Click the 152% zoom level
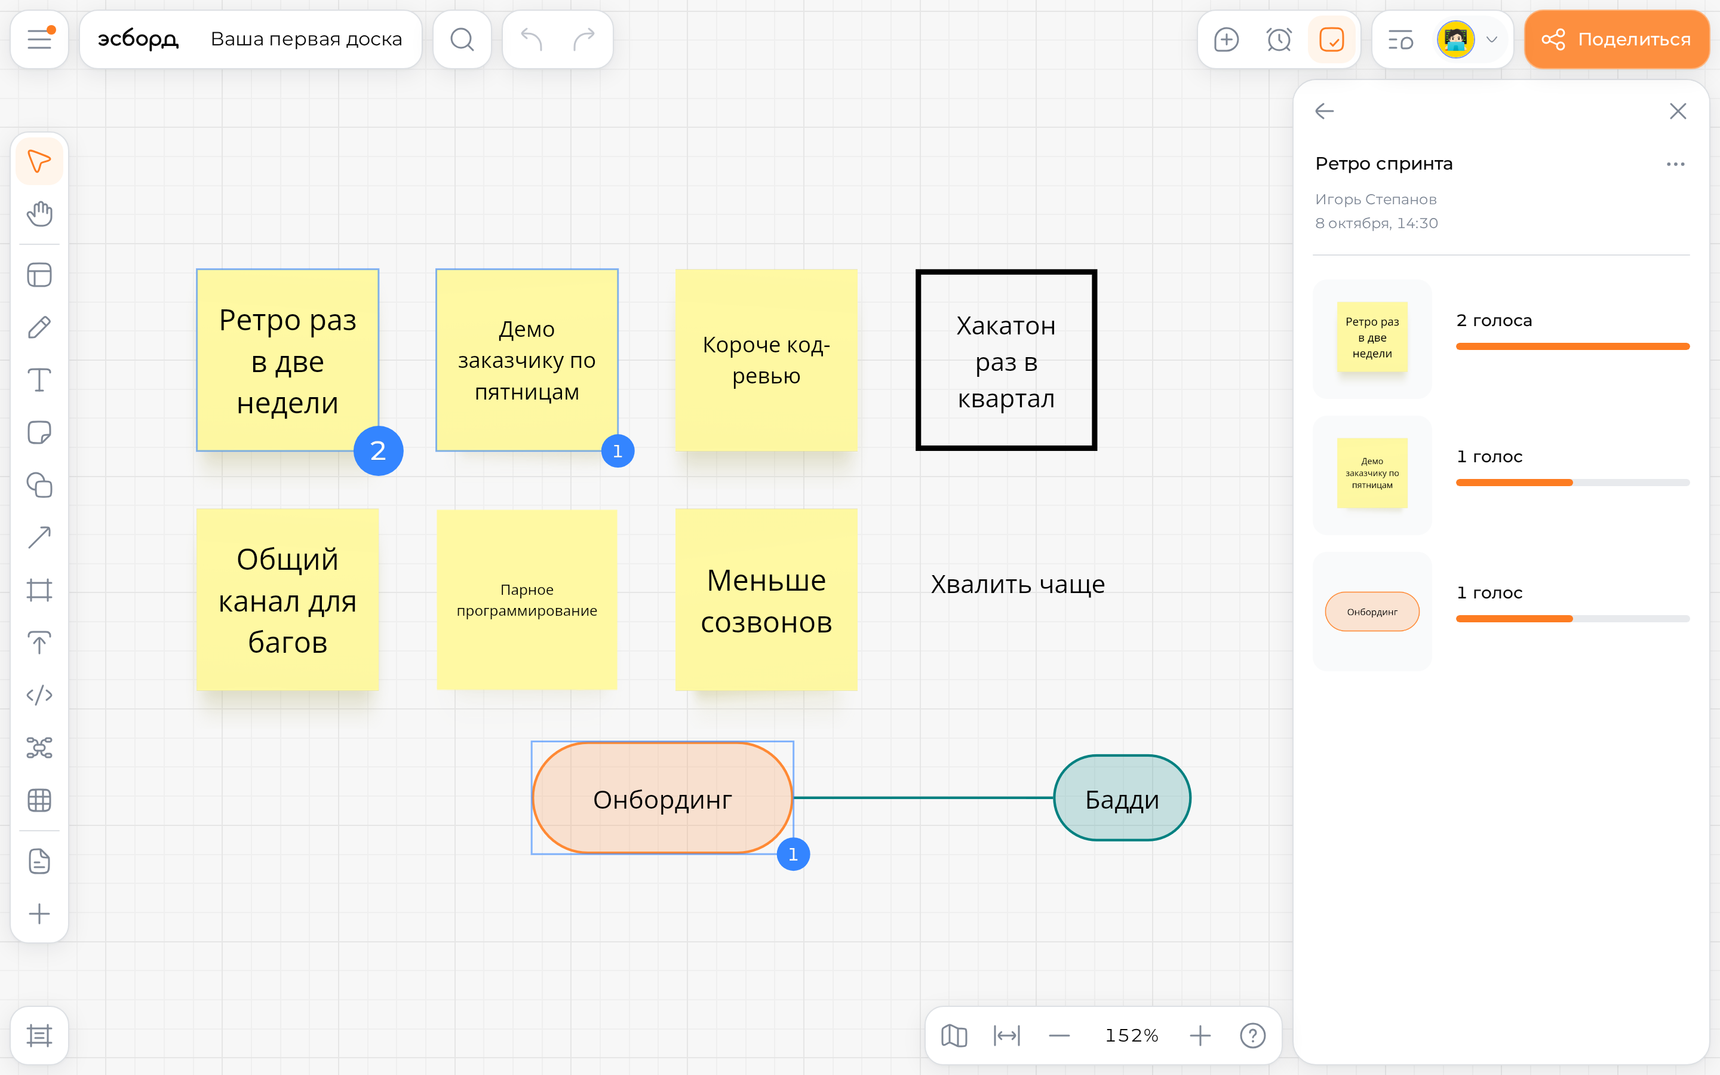Screen dimensions: 1720x1075 (1132, 1035)
